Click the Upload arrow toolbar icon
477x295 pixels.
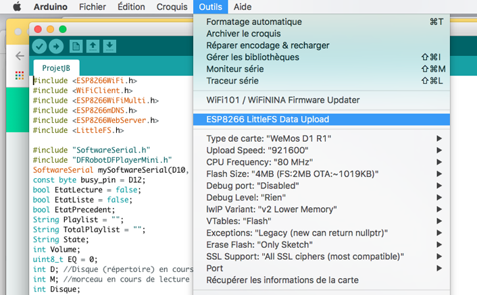pos(56,47)
